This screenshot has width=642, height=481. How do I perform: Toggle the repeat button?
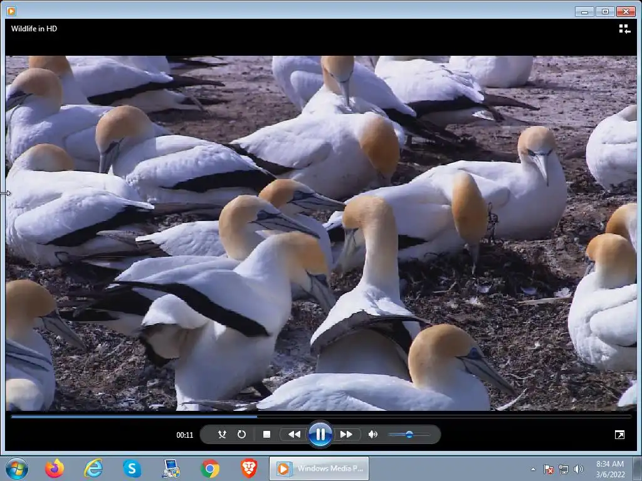coord(241,434)
